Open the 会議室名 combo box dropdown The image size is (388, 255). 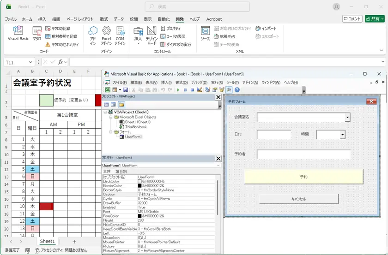click(x=348, y=117)
